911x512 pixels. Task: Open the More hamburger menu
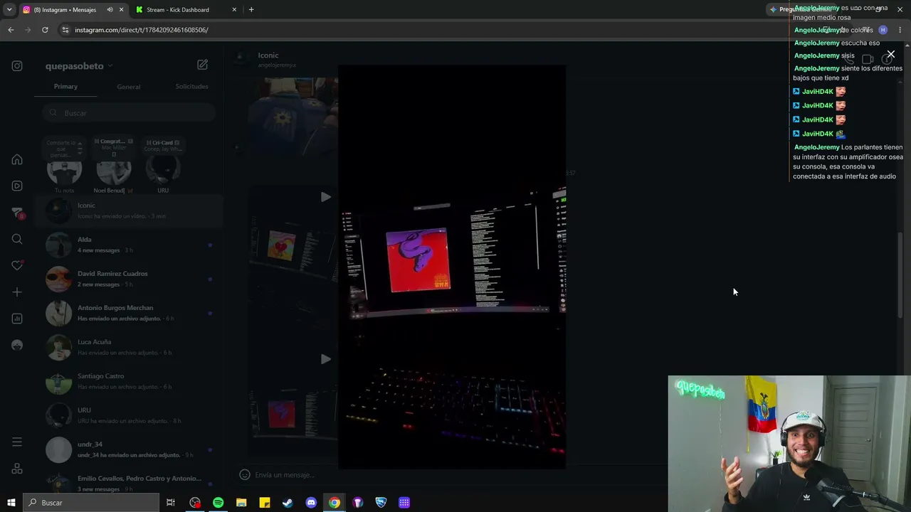[17, 442]
